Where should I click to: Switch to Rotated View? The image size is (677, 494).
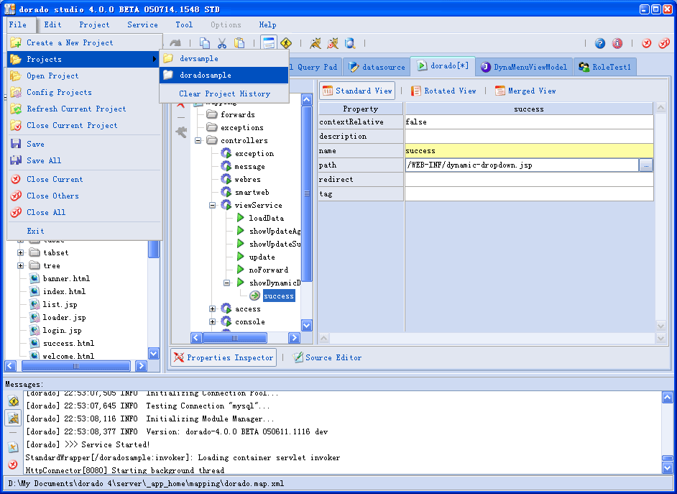click(x=443, y=91)
